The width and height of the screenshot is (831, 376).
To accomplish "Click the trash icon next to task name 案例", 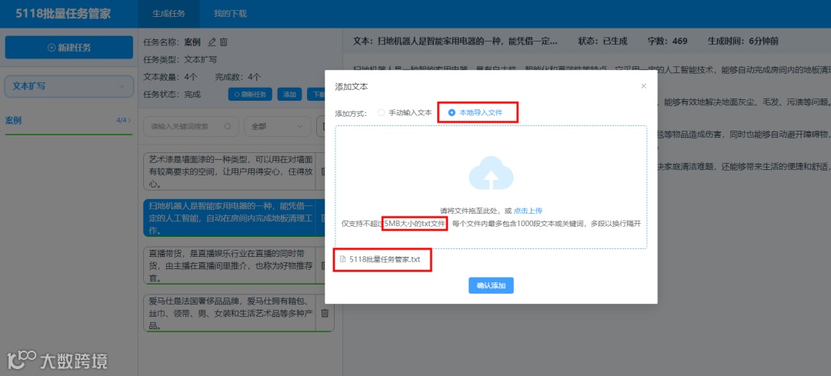I will (x=224, y=42).
